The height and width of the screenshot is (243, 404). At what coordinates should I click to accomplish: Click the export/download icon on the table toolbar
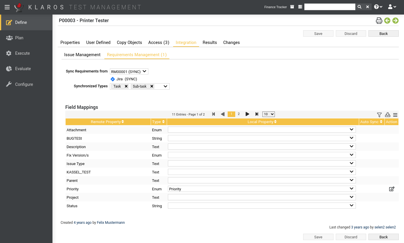coord(387,115)
